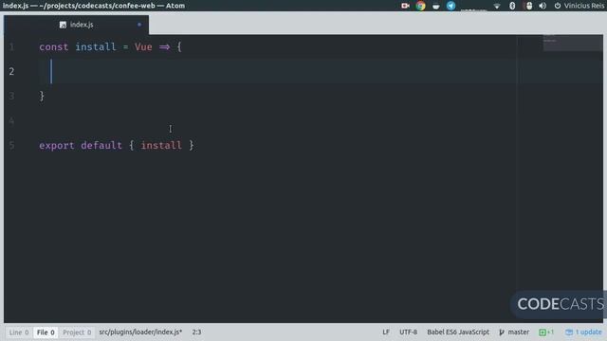Select the index.js tab

tap(76, 25)
